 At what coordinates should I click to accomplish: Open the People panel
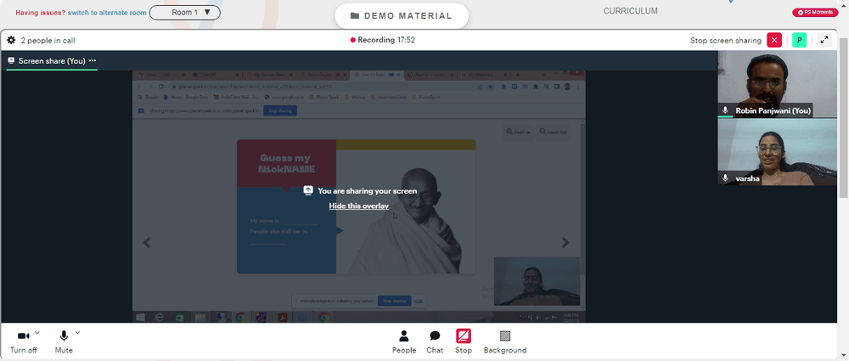(x=404, y=342)
